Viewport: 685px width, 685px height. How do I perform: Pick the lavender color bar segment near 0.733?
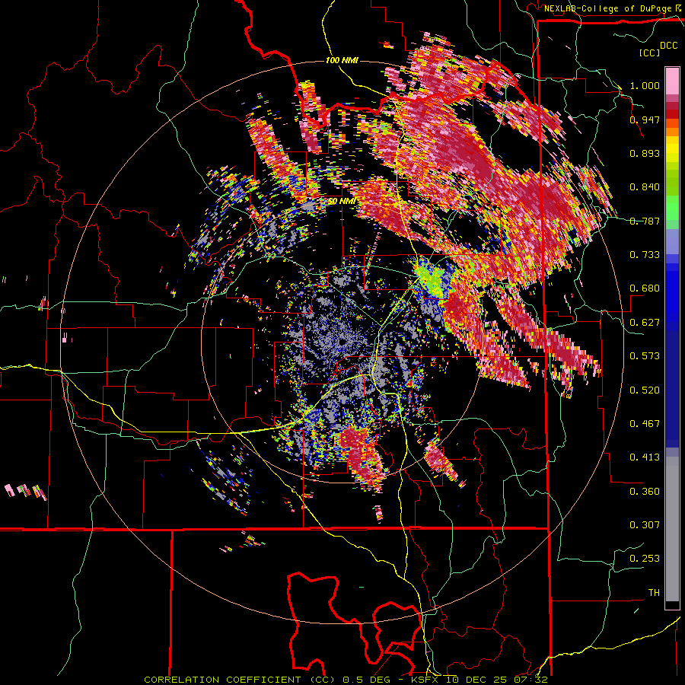click(x=672, y=241)
